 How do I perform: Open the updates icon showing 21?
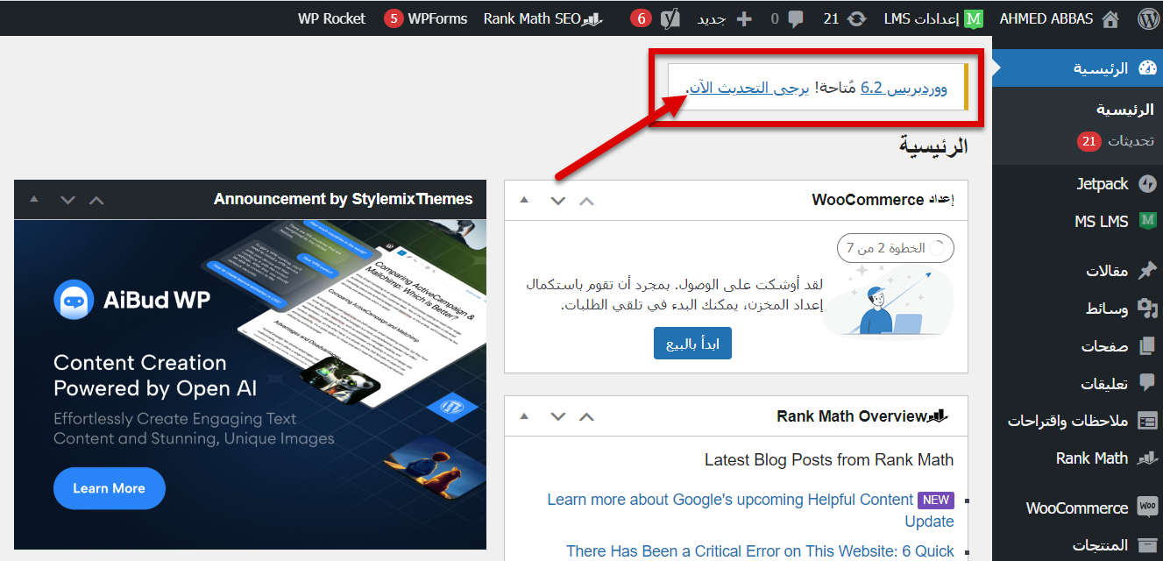[x=856, y=18]
